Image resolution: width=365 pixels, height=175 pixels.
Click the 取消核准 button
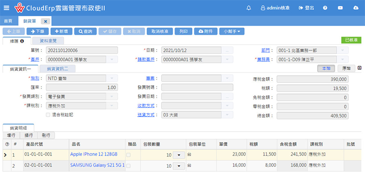point(160,31)
